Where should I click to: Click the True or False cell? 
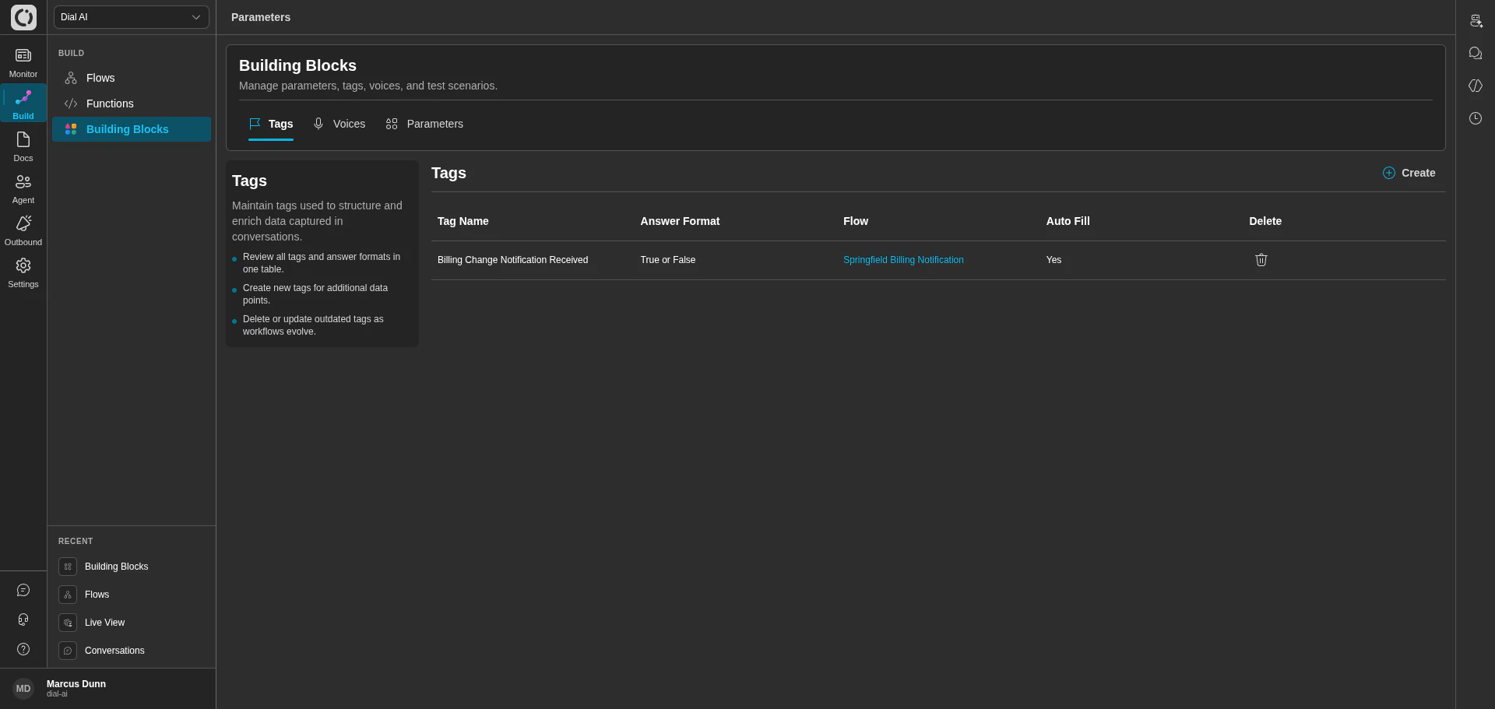668,260
